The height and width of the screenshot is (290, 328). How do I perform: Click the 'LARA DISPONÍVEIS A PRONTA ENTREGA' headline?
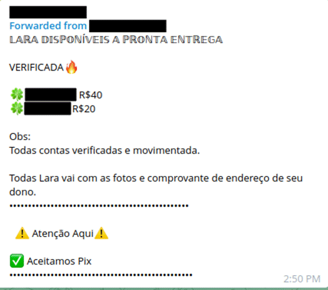point(116,40)
